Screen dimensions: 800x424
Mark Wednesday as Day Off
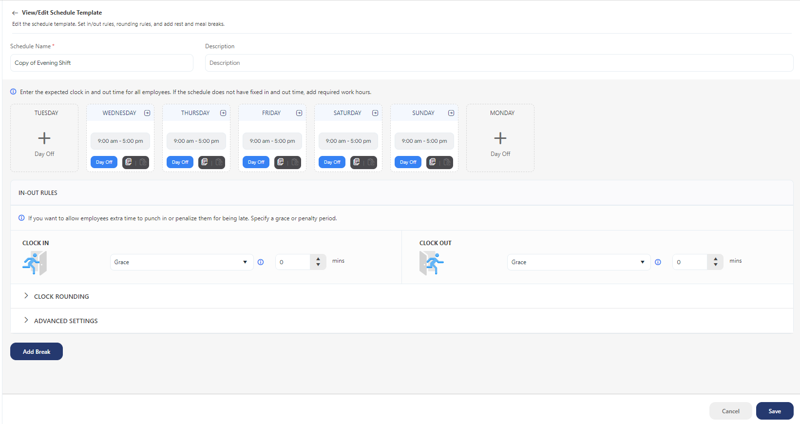click(x=104, y=162)
